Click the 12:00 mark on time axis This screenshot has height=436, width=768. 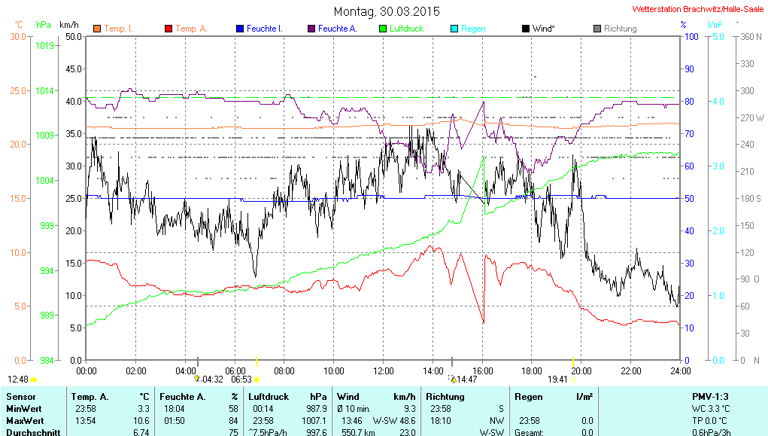383,370
